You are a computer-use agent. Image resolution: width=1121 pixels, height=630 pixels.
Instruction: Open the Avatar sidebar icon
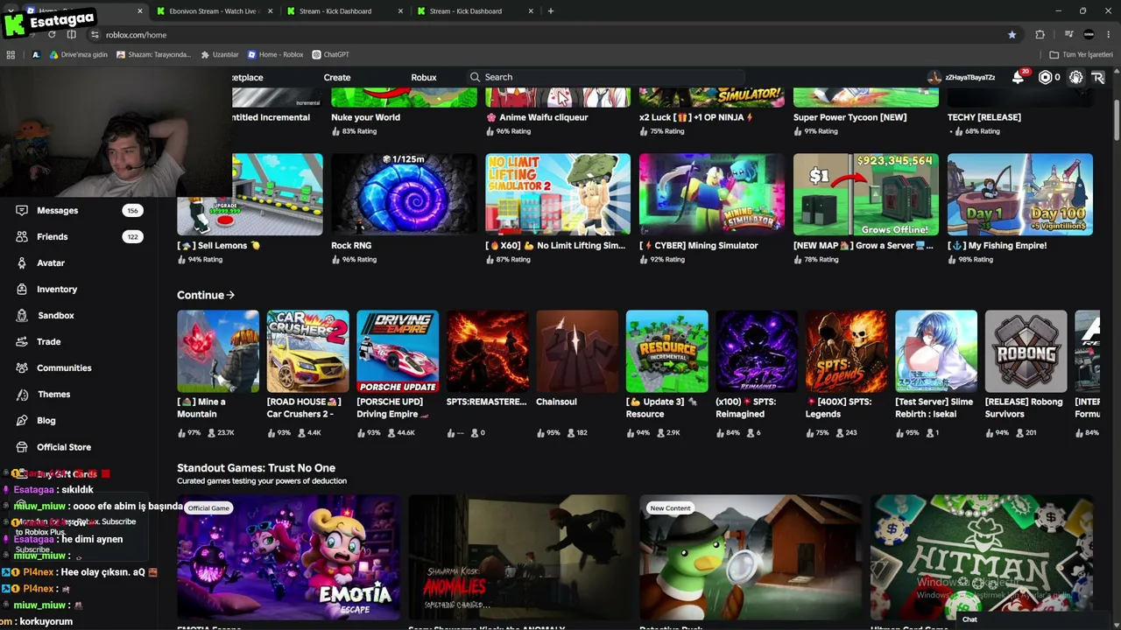tap(21, 263)
